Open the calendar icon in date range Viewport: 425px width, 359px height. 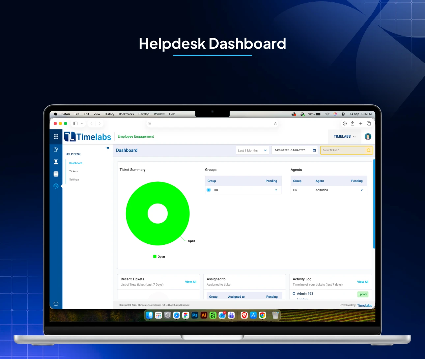(314, 150)
